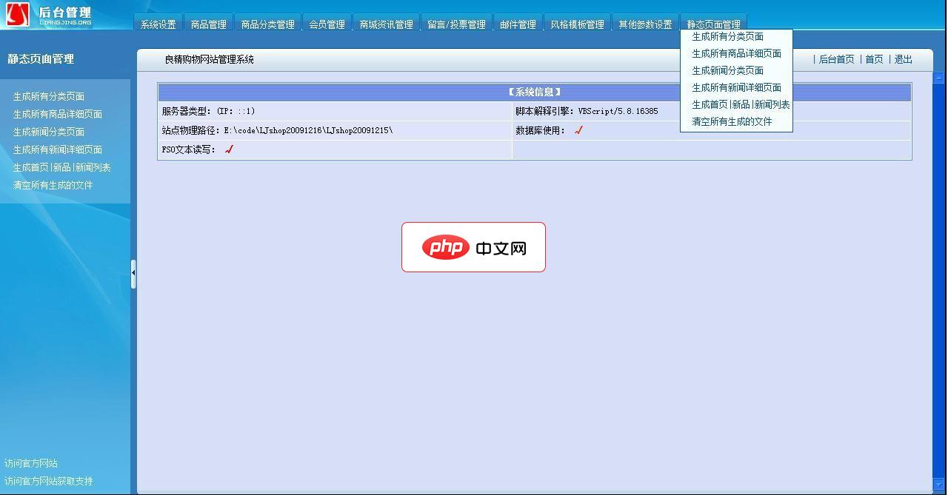Image resolution: width=948 pixels, height=495 pixels.
Task: Click 访问官方网站获取支持 at bottom left
Action: [x=47, y=480]
